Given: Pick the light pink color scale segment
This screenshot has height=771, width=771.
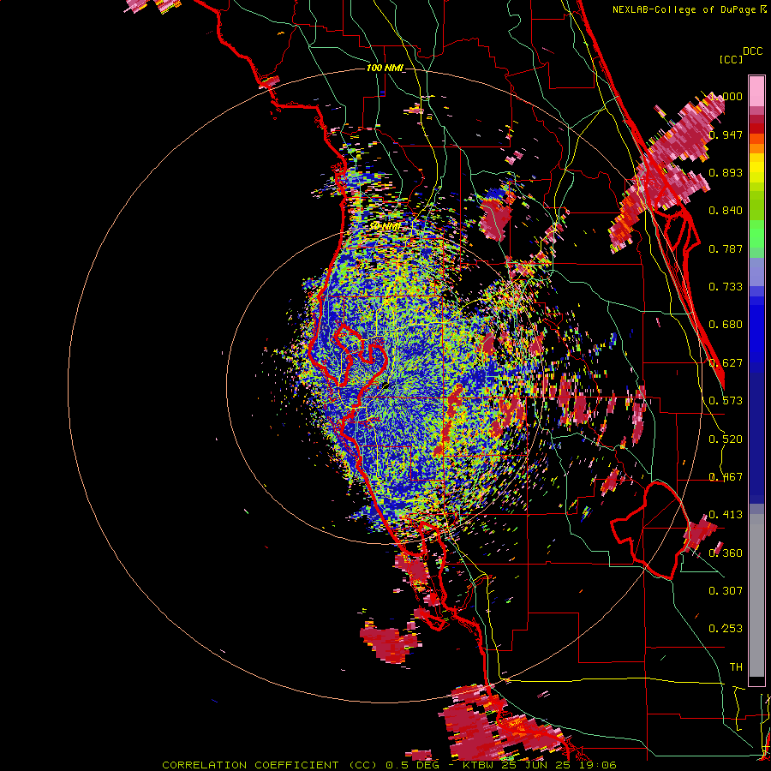Looking at the screenshot, I should [x=756, y=91].
